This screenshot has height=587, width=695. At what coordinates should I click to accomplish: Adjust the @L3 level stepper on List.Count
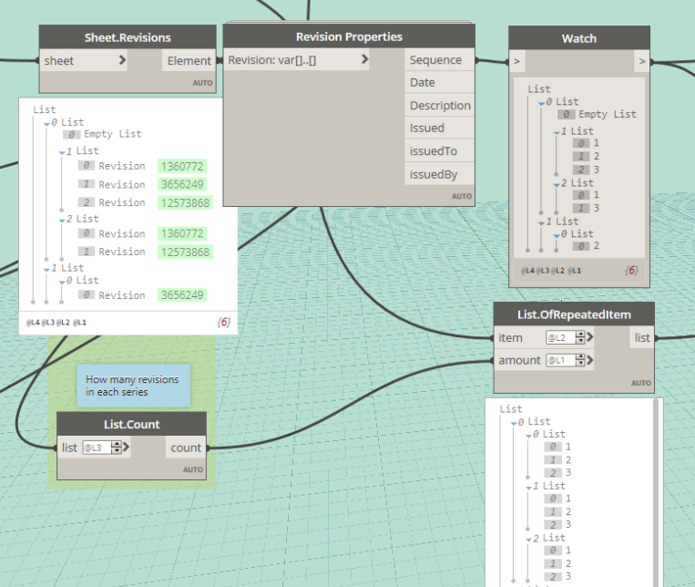[x=116, y=448]
